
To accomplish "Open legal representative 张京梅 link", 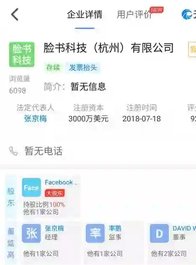I will (x=35, y=118).
